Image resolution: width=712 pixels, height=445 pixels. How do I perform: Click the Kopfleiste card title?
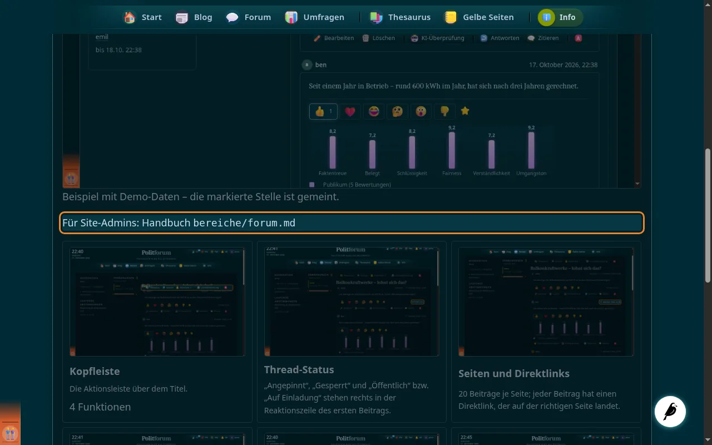tap(95, 371)
